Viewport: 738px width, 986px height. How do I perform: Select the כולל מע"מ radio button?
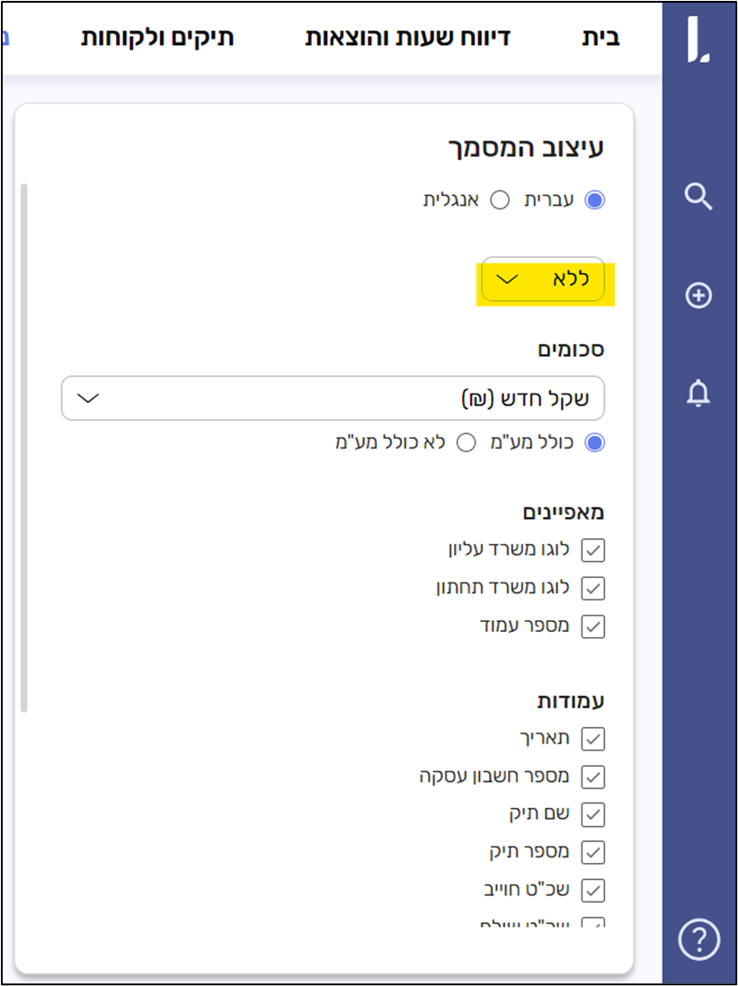click(594, 443)
